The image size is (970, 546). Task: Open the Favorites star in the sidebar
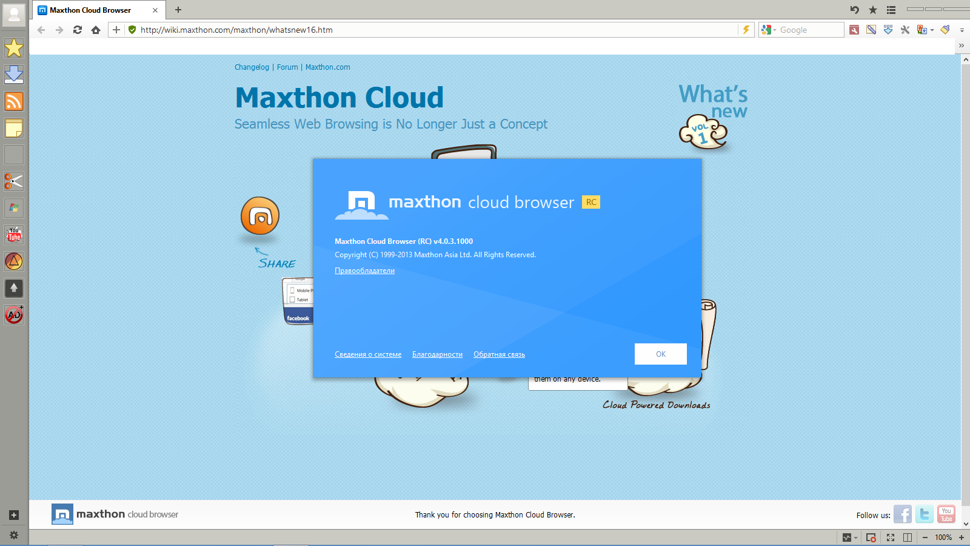13,48
